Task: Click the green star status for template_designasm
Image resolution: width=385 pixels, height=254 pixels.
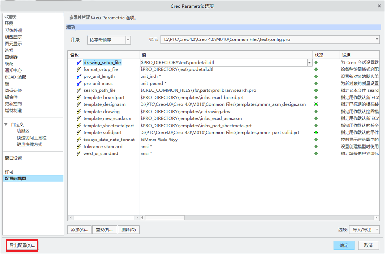Action: (316, 104)
